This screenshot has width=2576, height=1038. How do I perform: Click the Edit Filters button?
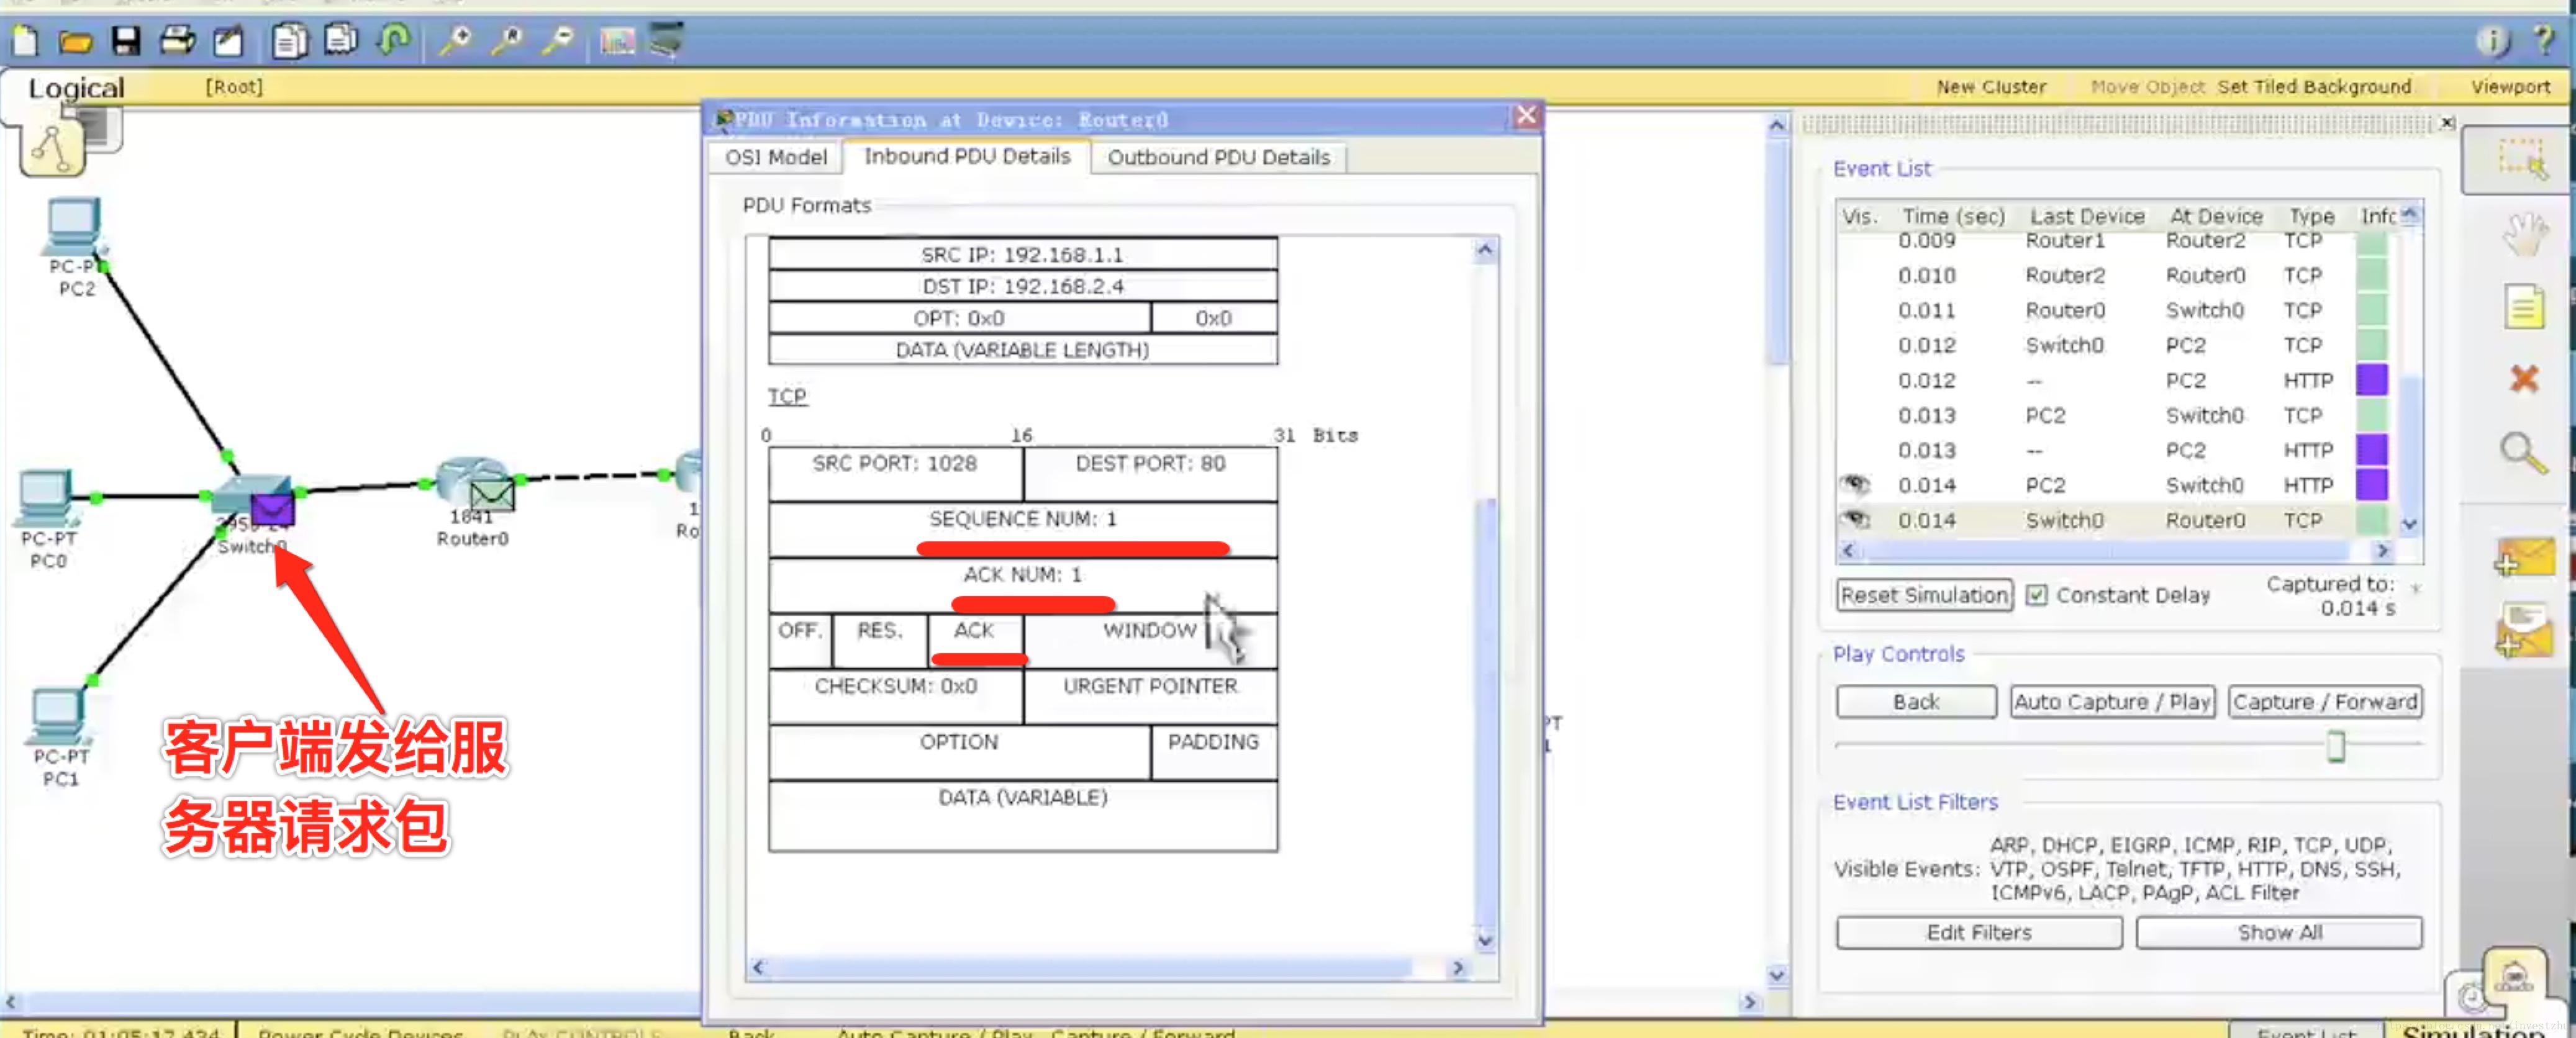click(x=1979, y=932)
